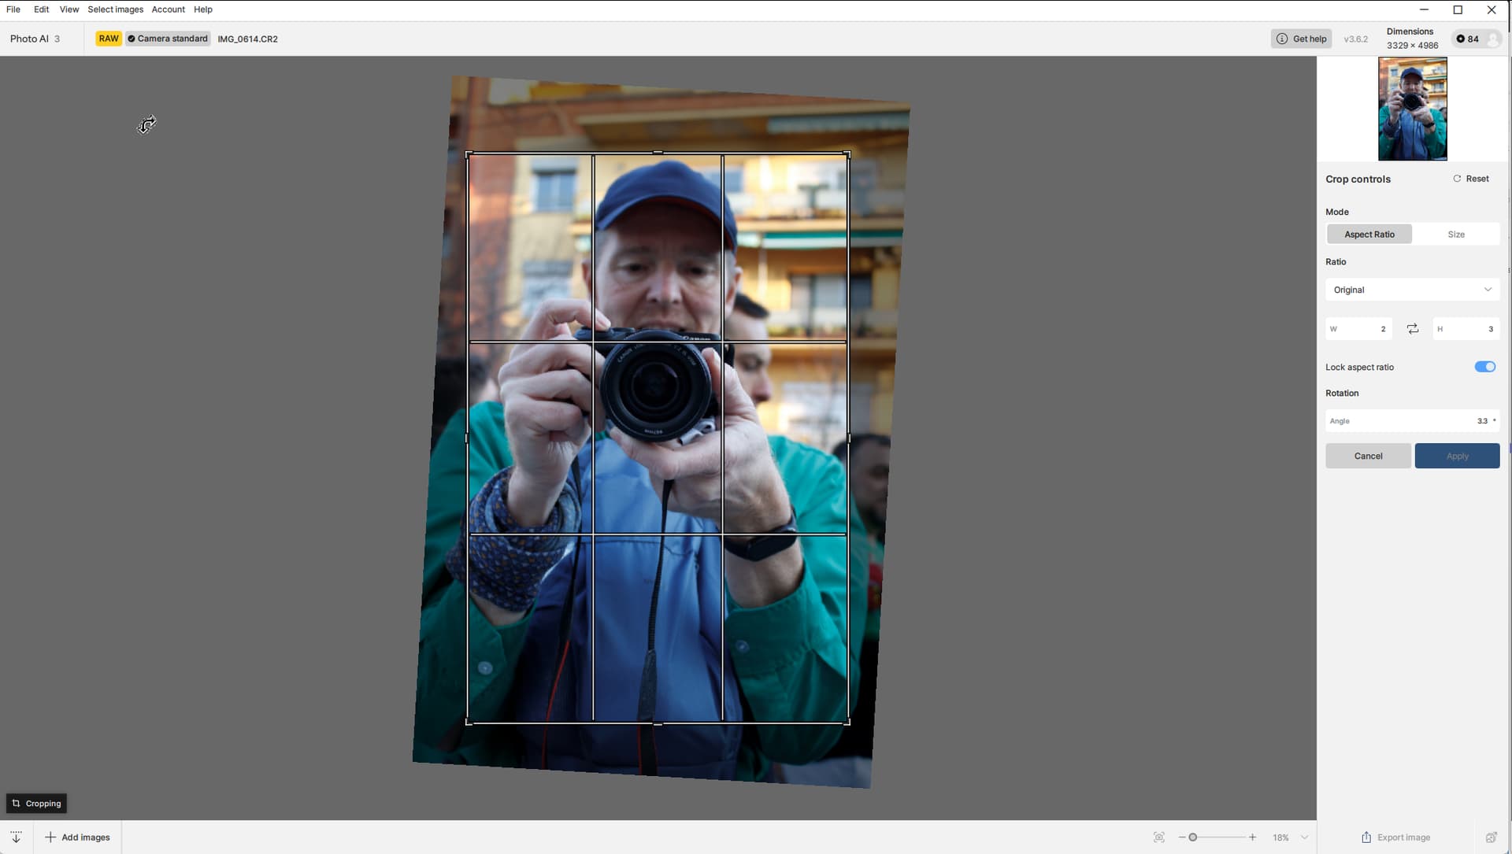Open the Camera standard profile selector
Viewport: 1512px width, 854px height.
[x=168, y=39]
